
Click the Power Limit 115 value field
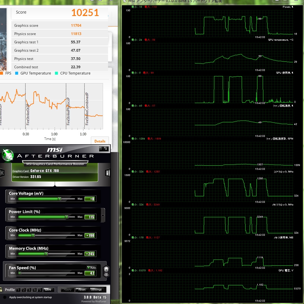90,217
